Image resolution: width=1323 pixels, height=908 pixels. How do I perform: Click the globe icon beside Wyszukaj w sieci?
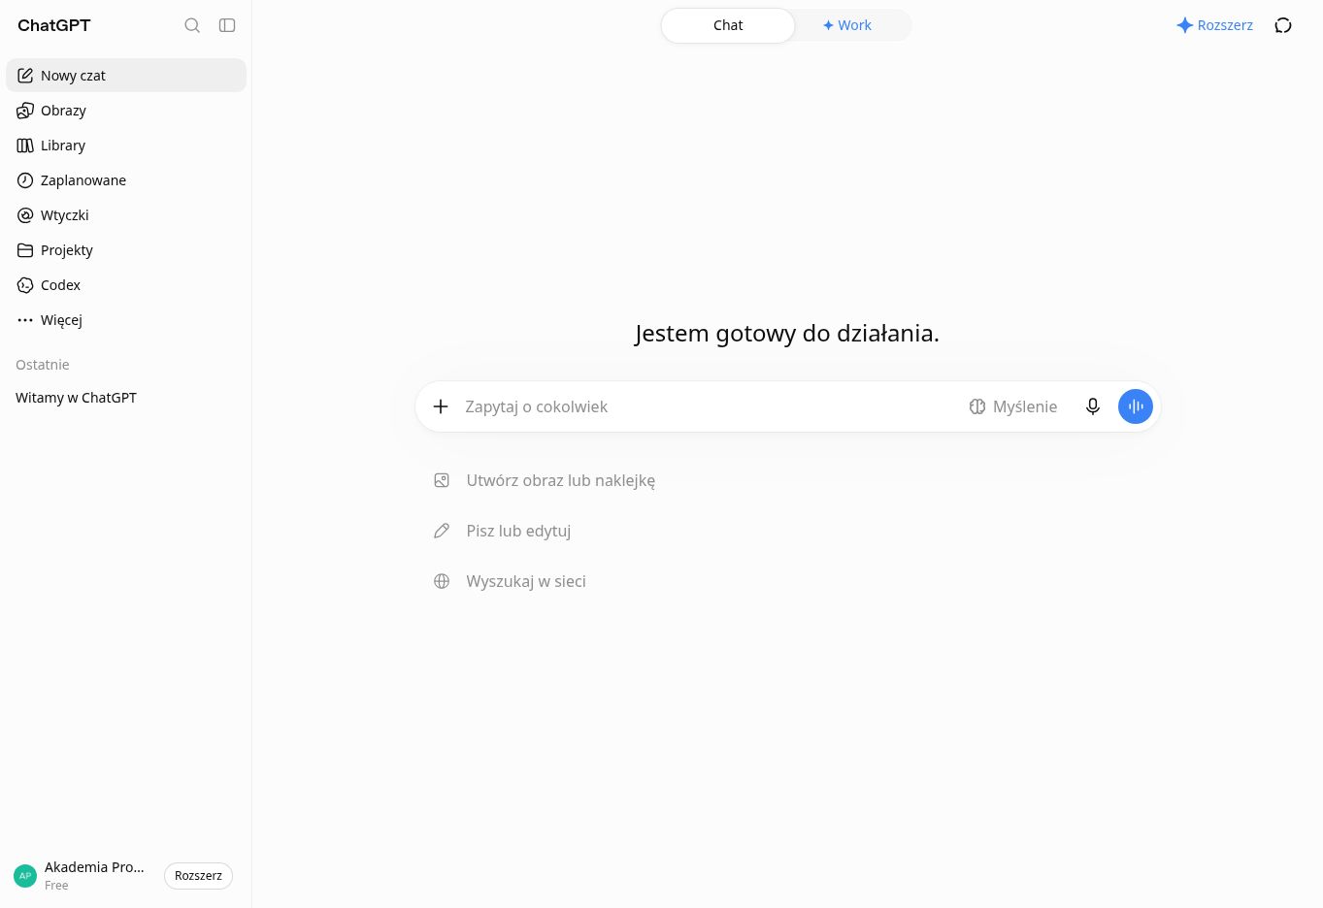[442, 581]
